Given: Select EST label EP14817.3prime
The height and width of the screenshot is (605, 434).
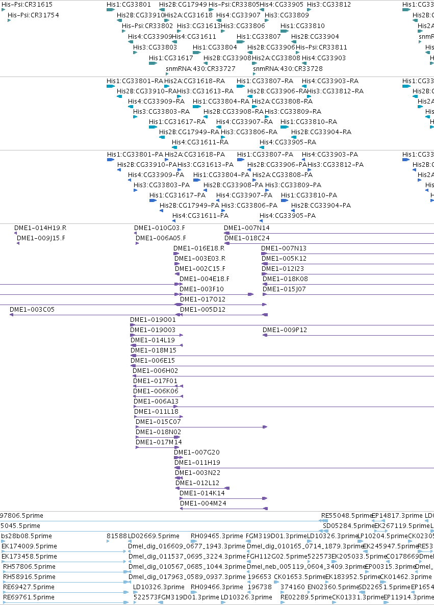Looking at the screenshot, I should click(397, 516).
